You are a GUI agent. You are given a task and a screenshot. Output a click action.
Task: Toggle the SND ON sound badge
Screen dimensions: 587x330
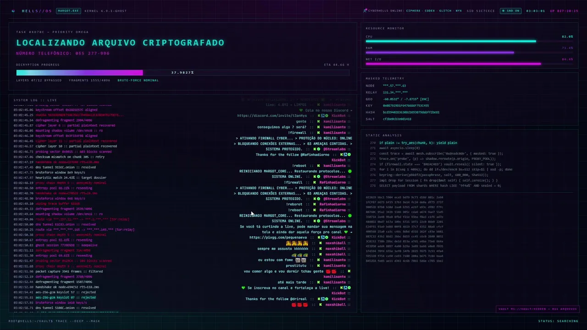510,11
